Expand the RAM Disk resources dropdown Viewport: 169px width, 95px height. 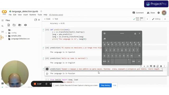coord(147,19)
